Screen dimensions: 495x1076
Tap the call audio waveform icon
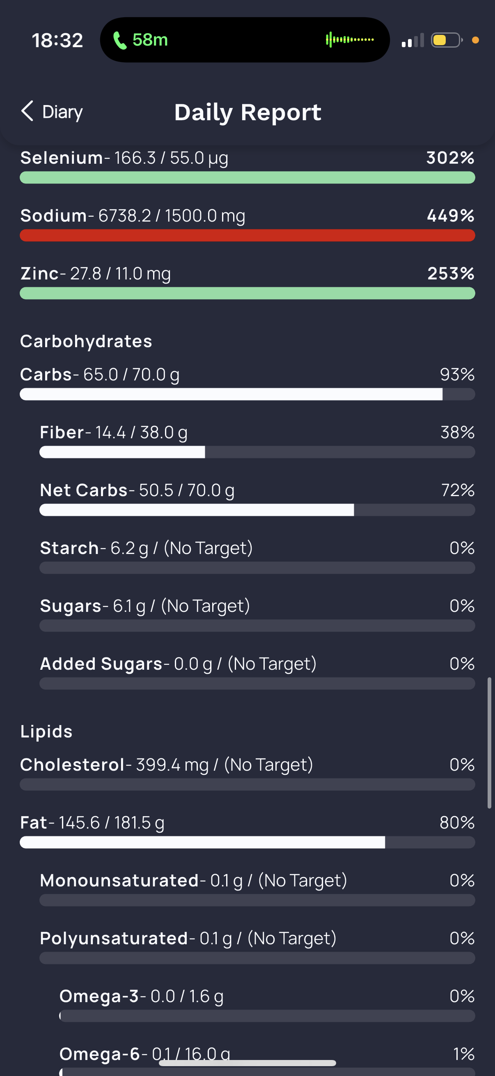coord(350,40)
